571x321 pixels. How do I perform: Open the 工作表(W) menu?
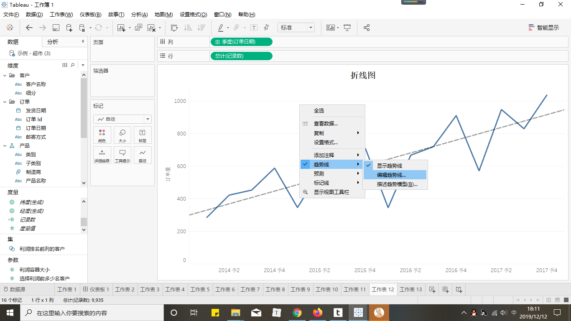(61, 15)
